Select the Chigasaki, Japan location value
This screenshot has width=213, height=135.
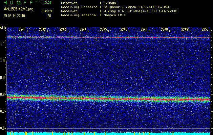coord(137,7)
